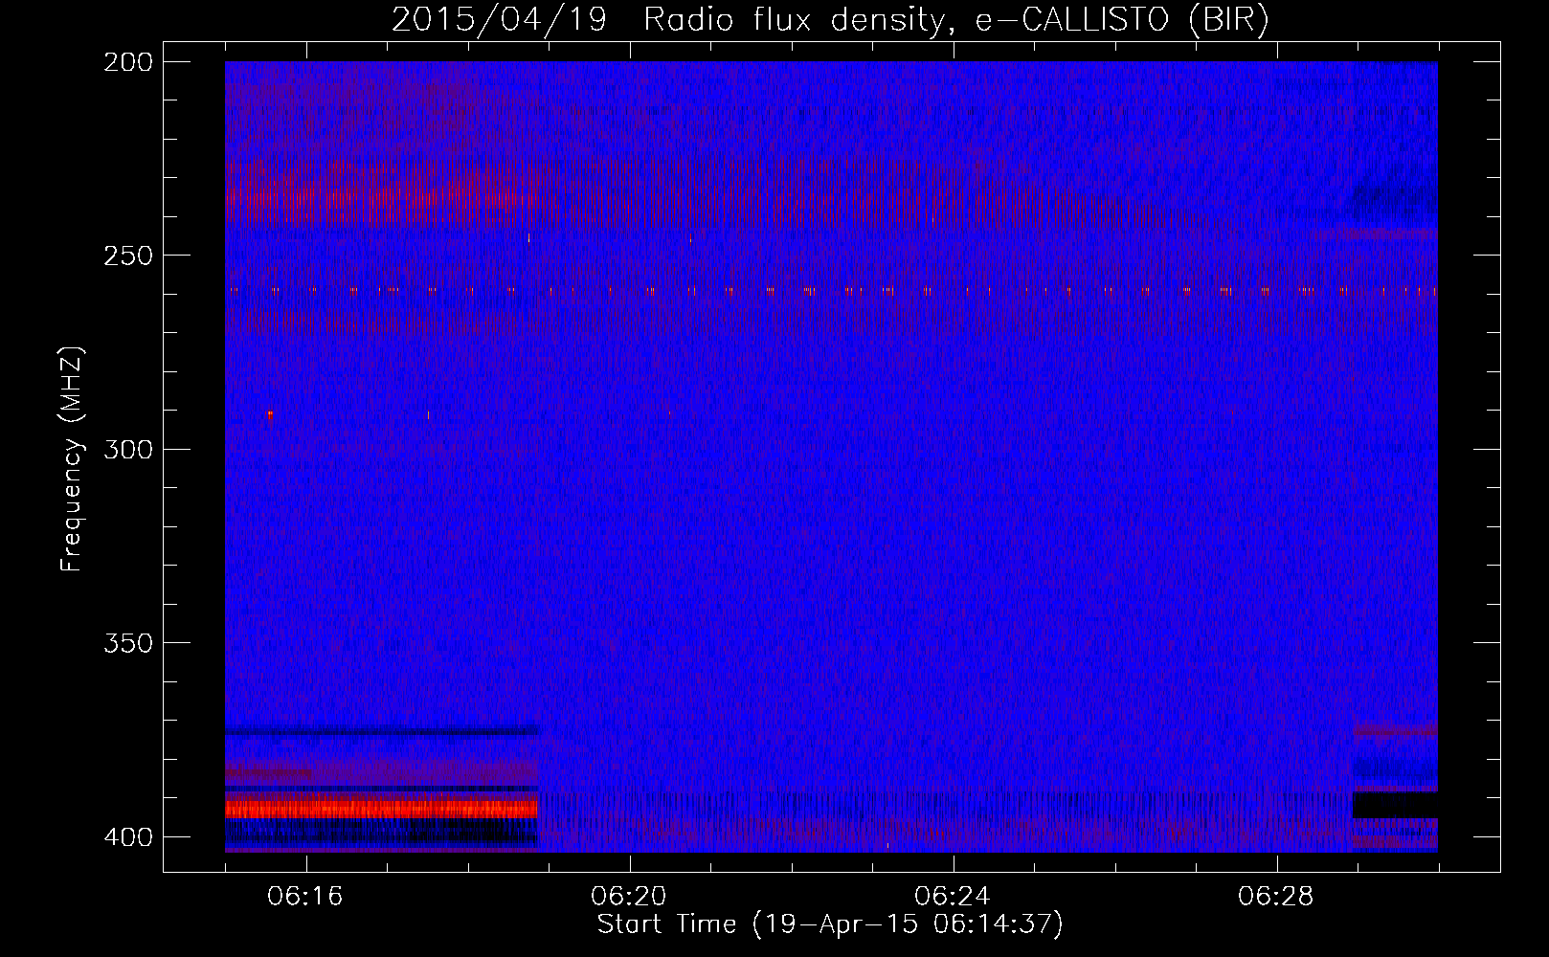Click the 250 frequency tick label
Viewport: 1549px width, 957px height.
pos(128,256)
